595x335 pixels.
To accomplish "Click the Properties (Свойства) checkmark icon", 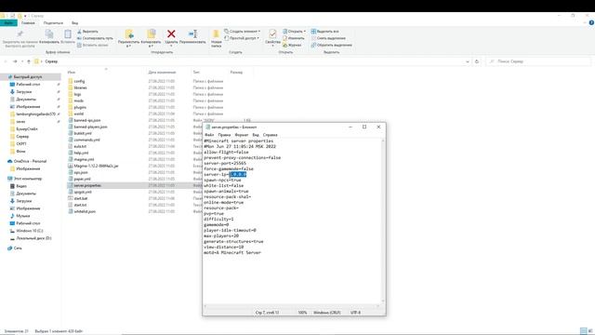I will [272, 34].
